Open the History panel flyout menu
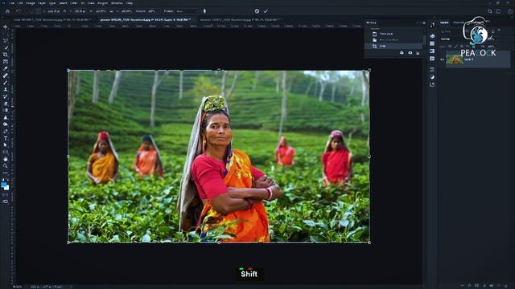 coord(424,22)
